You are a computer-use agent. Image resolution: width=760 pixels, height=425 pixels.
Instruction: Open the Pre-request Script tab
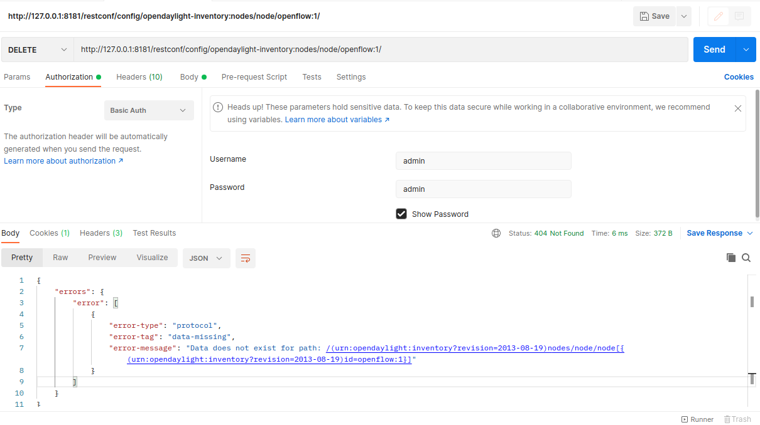[254, 77]
